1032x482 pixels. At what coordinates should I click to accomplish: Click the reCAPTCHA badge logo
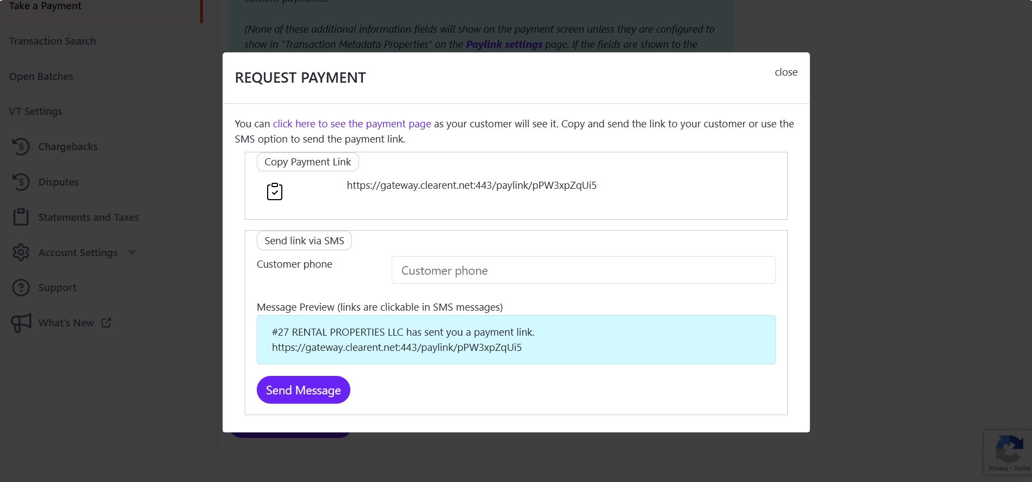tap(1009, 450)
